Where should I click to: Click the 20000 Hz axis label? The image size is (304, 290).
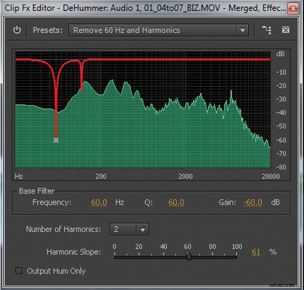(x=271, y=177)
